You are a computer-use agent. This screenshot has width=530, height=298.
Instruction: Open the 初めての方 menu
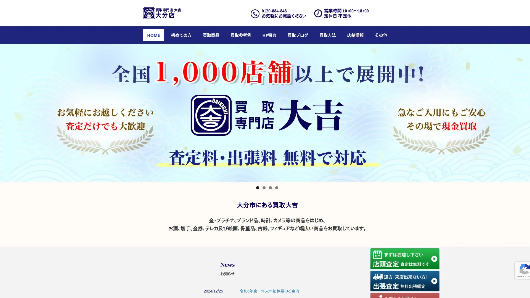181,35
